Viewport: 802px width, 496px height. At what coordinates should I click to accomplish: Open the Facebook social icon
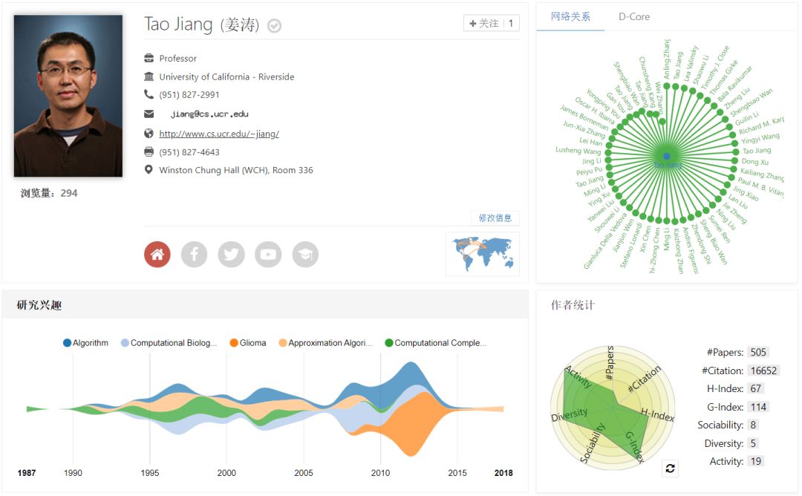195,255
